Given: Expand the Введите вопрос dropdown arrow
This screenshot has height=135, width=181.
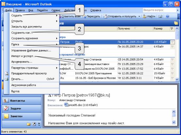Looking at the screenshot, I should click(177, 10).
